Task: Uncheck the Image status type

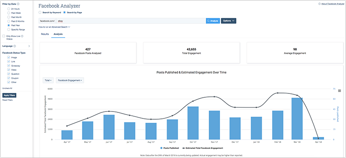Action: click(9, 57)
